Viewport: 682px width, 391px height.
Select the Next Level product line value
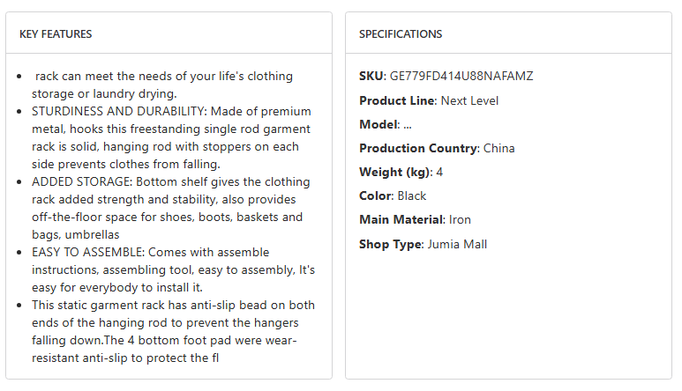click(469, 100)
